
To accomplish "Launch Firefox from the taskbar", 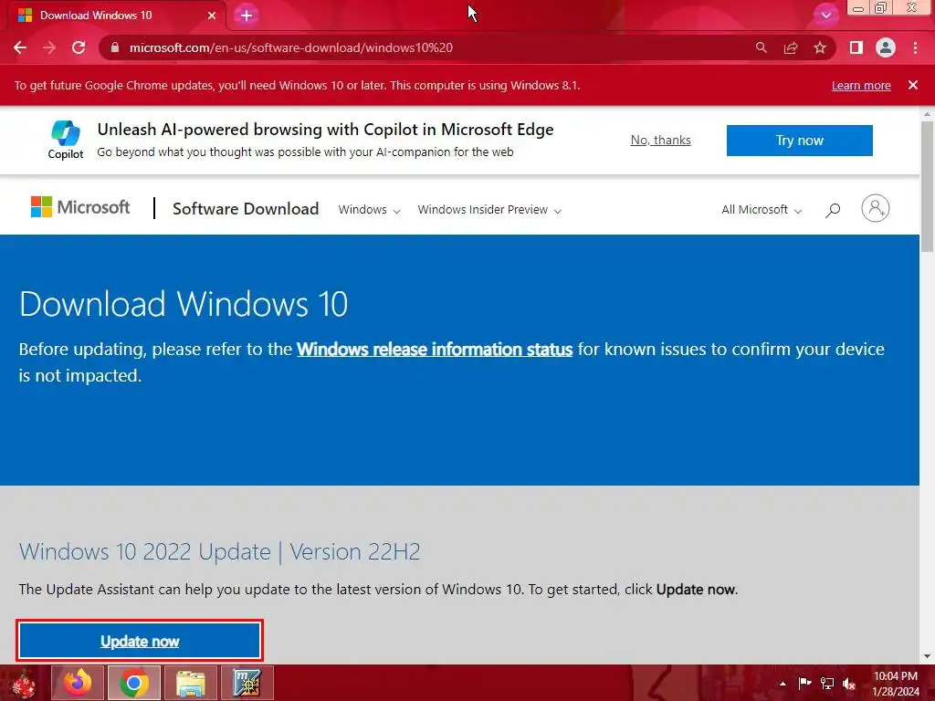I will click(x=79, y=683).
